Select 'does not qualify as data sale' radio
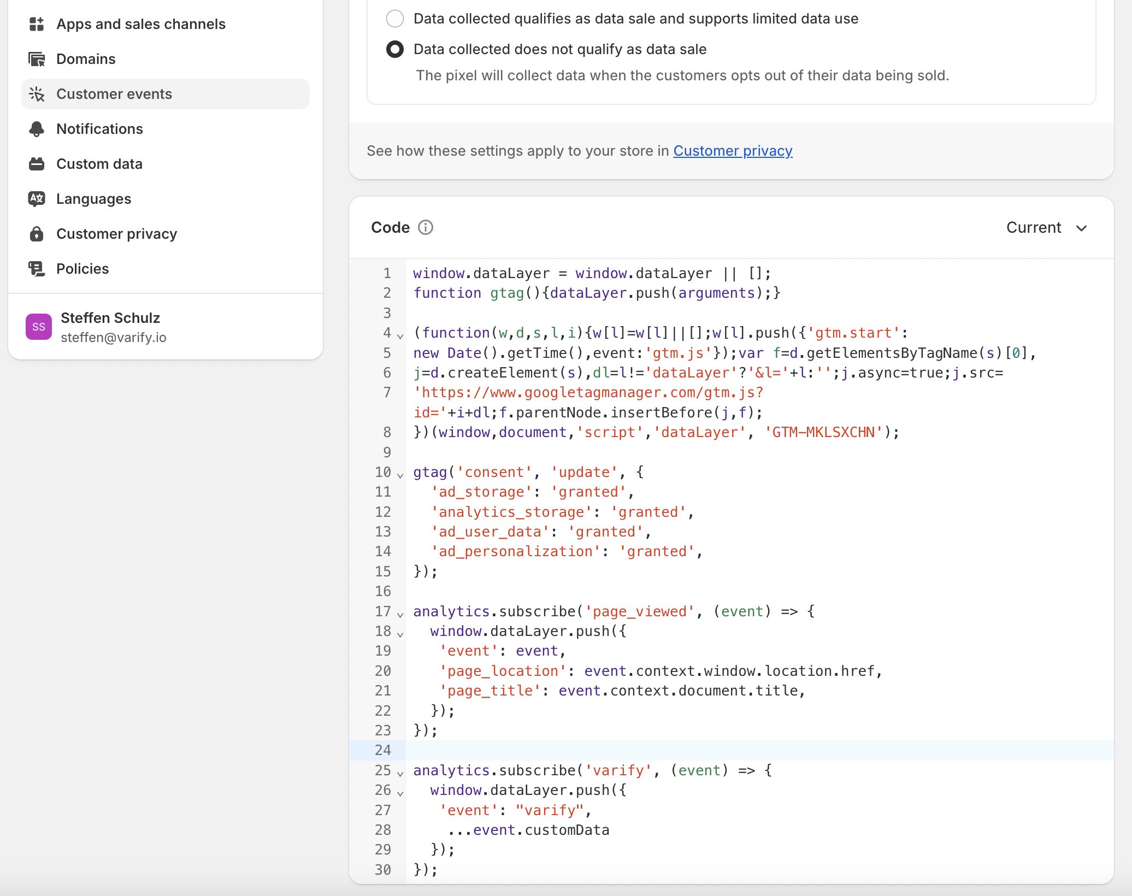Image resolution: width=1132 pixels, height=896 pixels. coord(395,49)
